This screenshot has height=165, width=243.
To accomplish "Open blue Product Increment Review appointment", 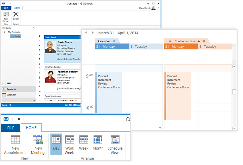I will pos(108,92).
